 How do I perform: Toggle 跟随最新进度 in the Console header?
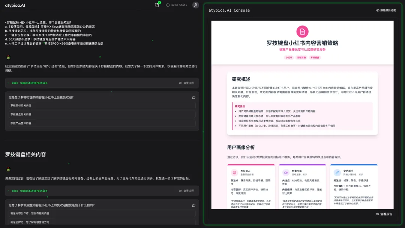pyautogui.click(x=386, y=10)
